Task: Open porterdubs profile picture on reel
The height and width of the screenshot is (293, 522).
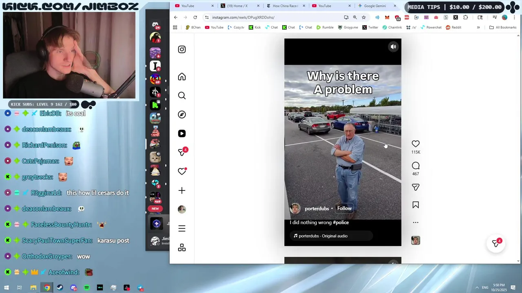Action: [295, 208]
